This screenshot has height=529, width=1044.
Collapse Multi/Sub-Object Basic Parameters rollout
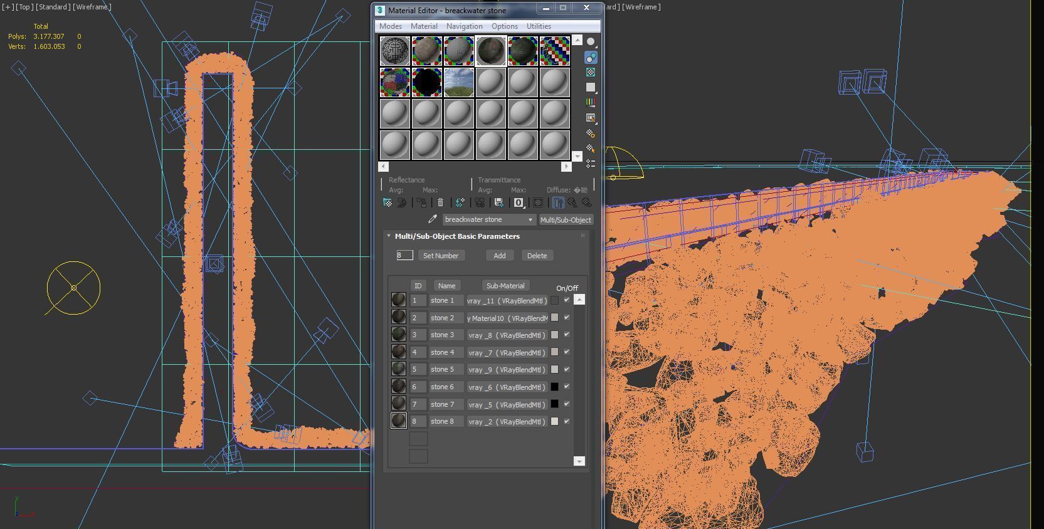[389, 236]
